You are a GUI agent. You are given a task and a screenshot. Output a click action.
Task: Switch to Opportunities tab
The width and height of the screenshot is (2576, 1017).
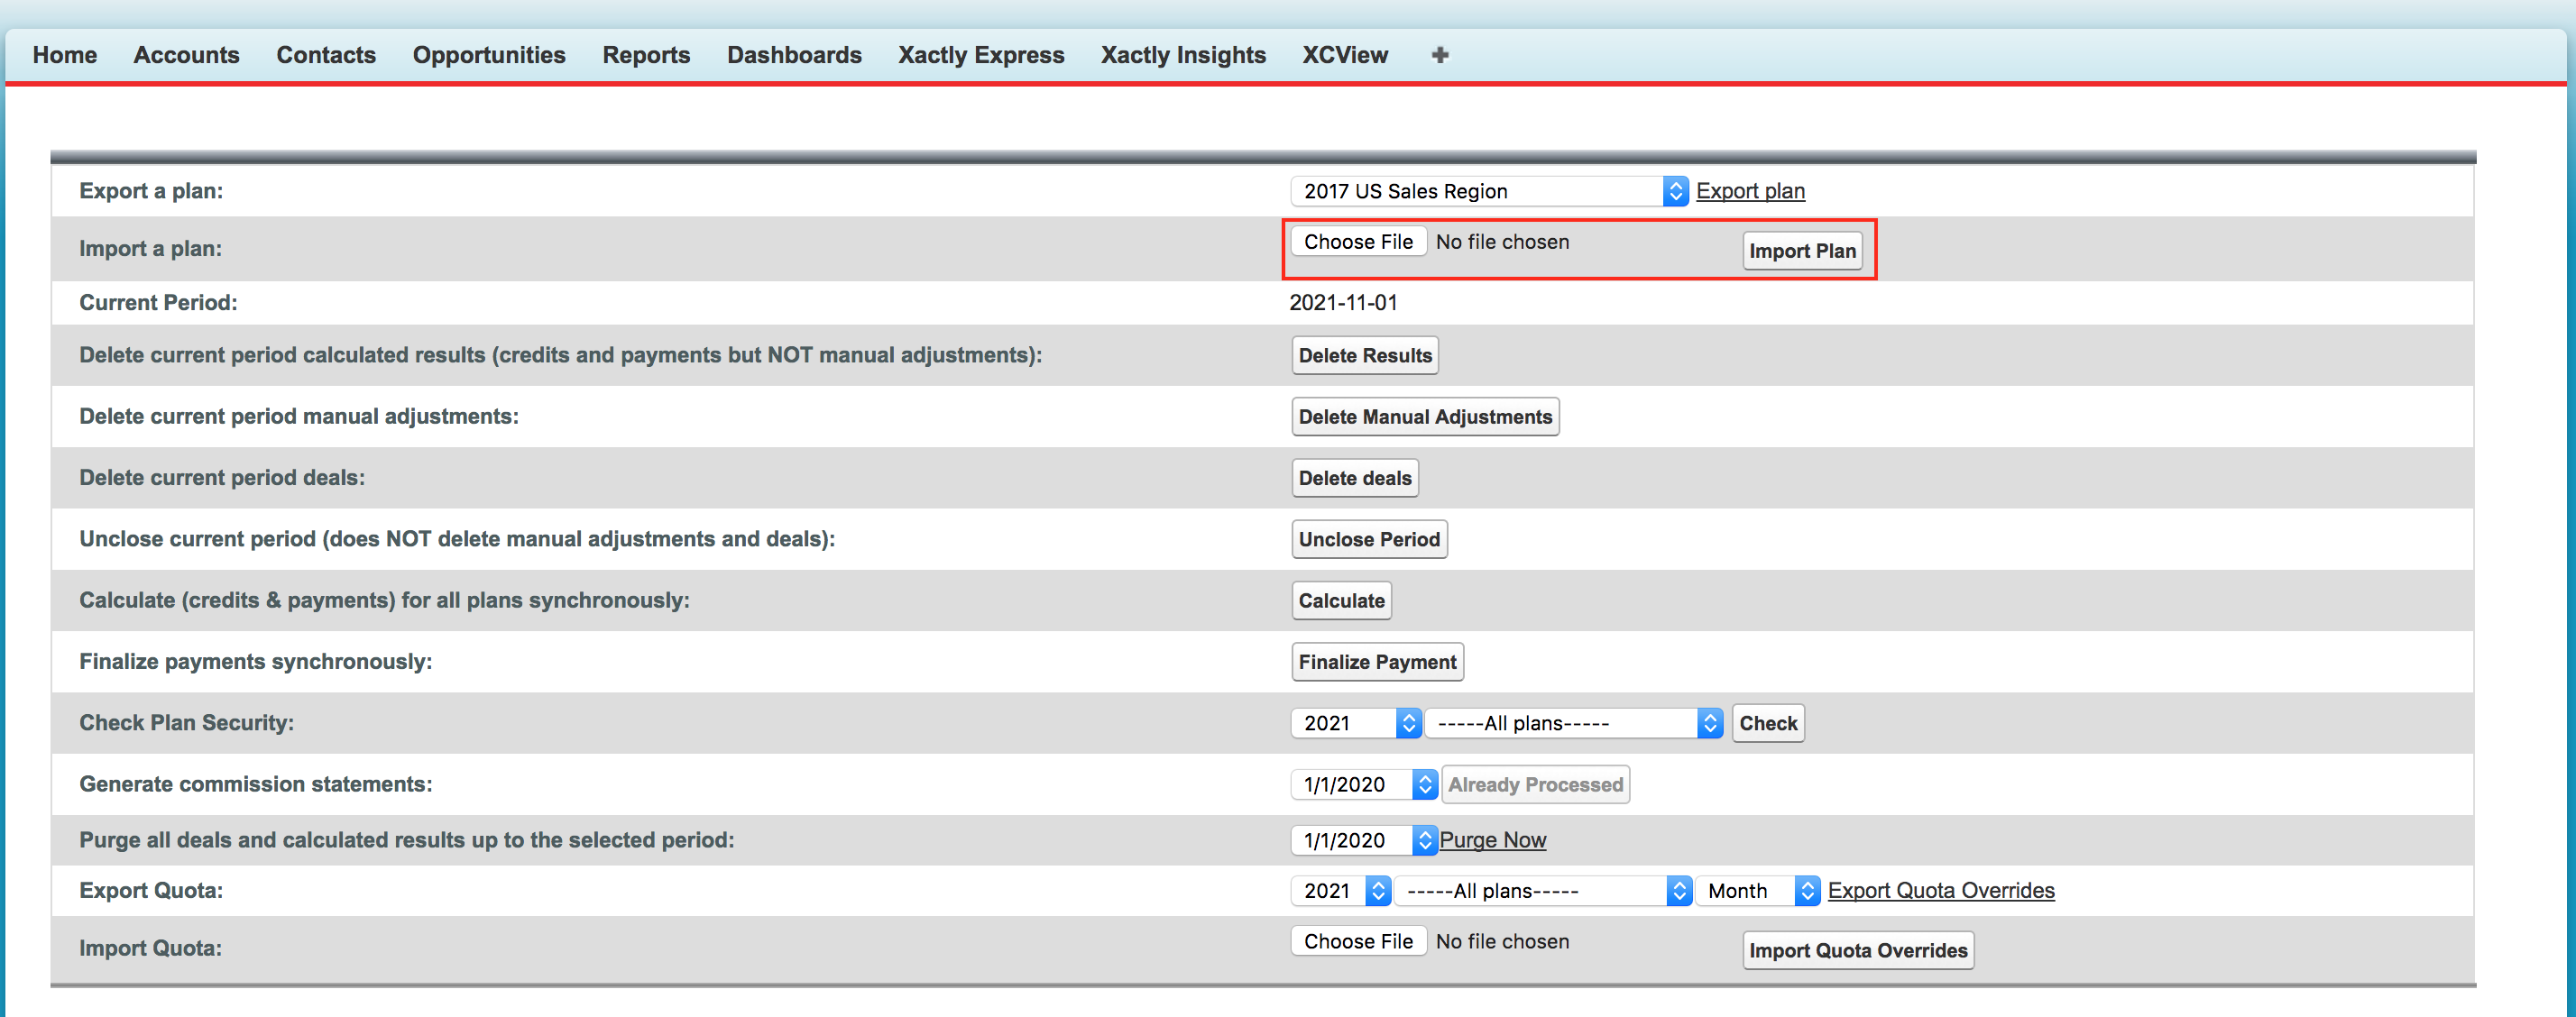(x=489, y=55)
